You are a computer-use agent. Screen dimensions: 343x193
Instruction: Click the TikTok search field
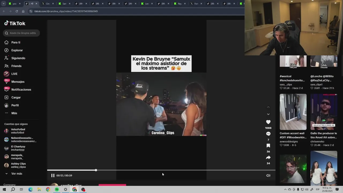(x=21, y=33)
